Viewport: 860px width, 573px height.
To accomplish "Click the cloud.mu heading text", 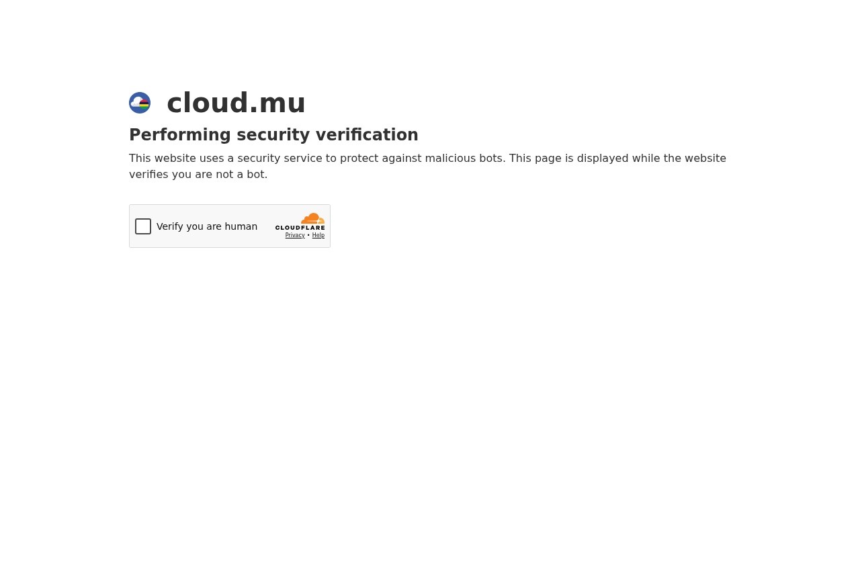I will pyautogui.click(x=236, y=103).
